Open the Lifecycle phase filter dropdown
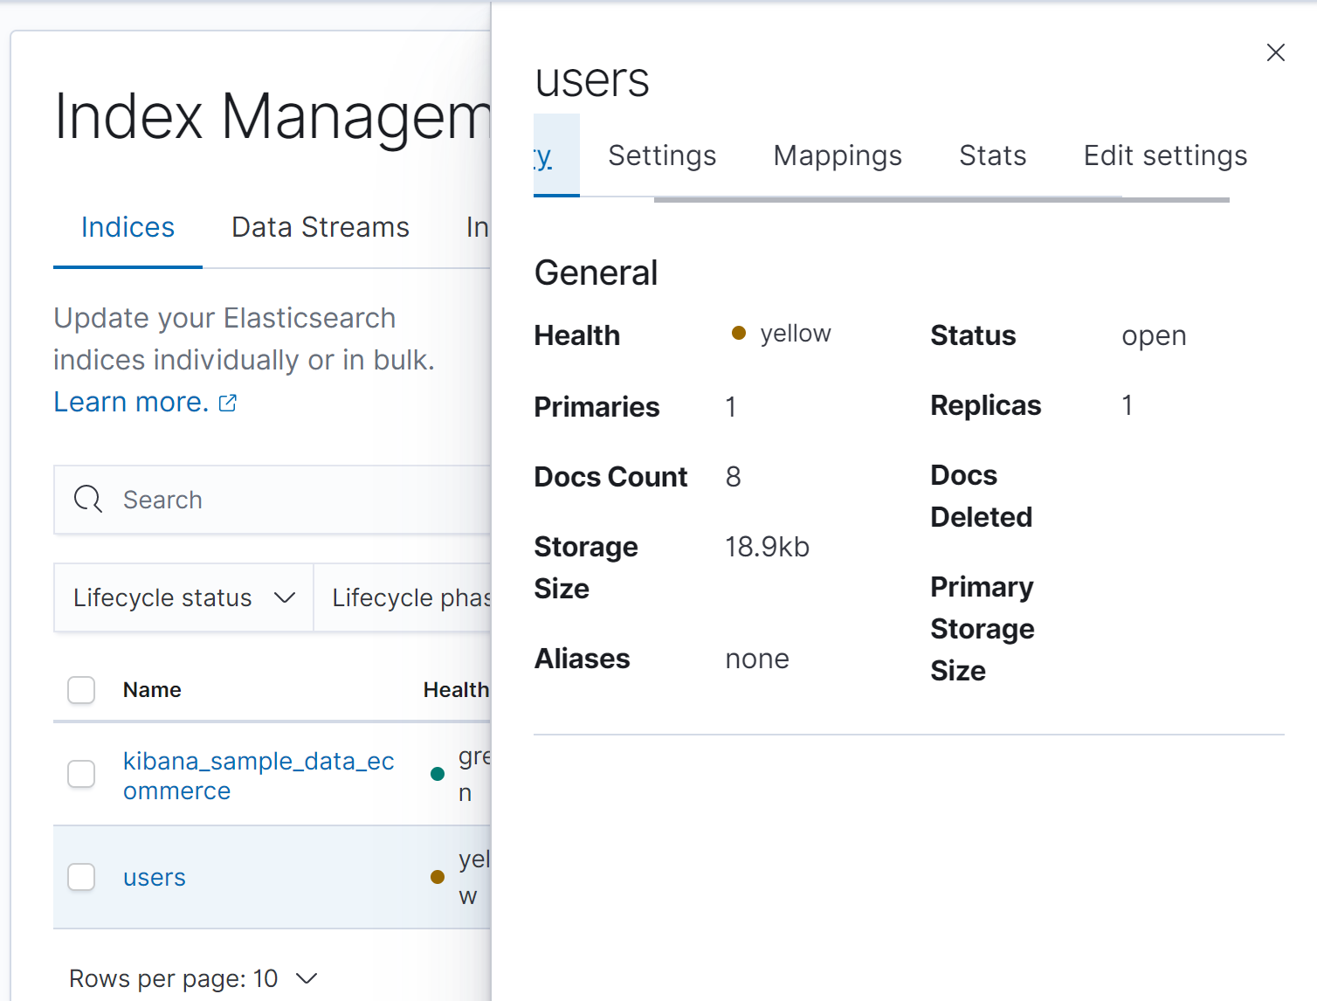This screenshot has height=1001, width=1317. (406, 597)
